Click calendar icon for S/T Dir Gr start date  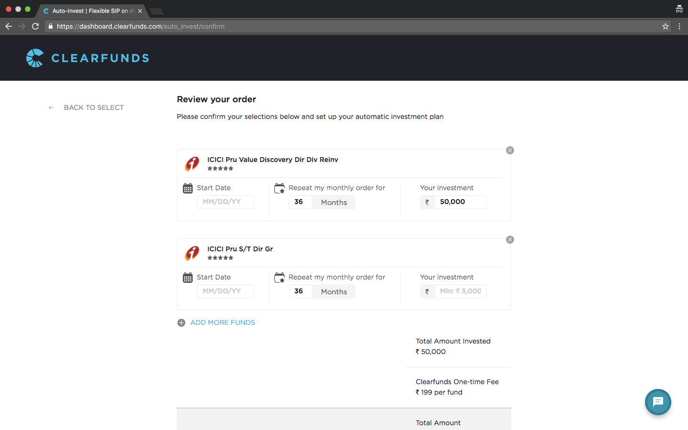click(188, 278)
